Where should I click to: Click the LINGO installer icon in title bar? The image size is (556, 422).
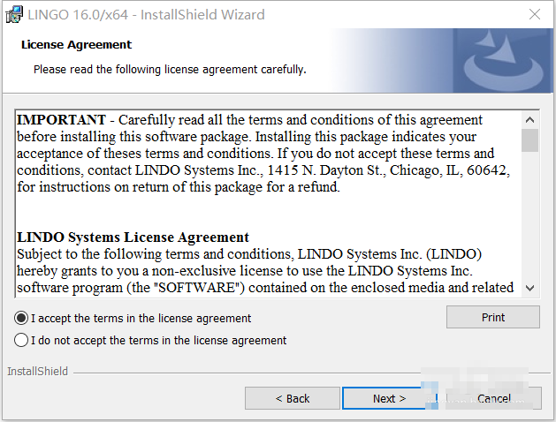[13, 14]
